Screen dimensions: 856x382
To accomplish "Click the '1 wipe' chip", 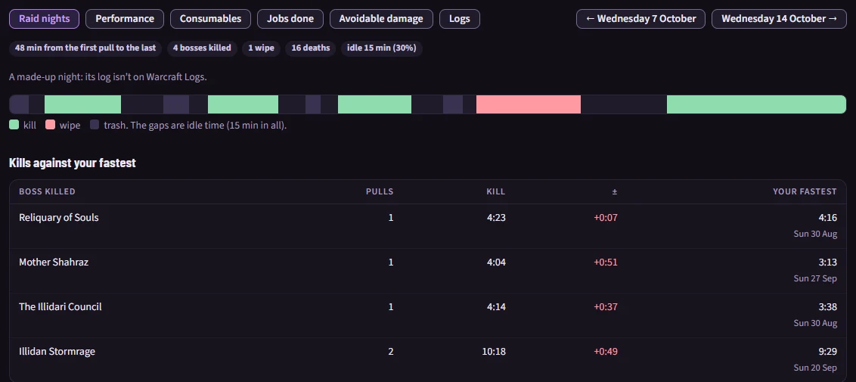I will pos(261,48).
